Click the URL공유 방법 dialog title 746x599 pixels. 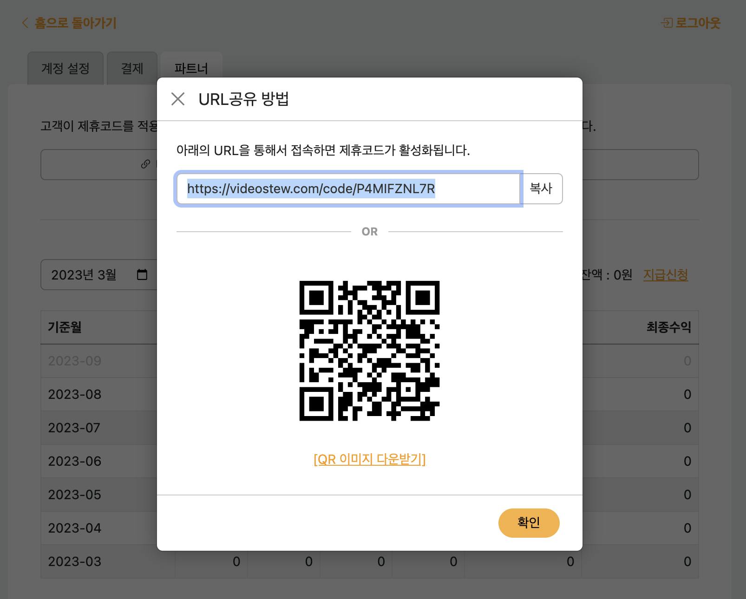coord(244,99)
